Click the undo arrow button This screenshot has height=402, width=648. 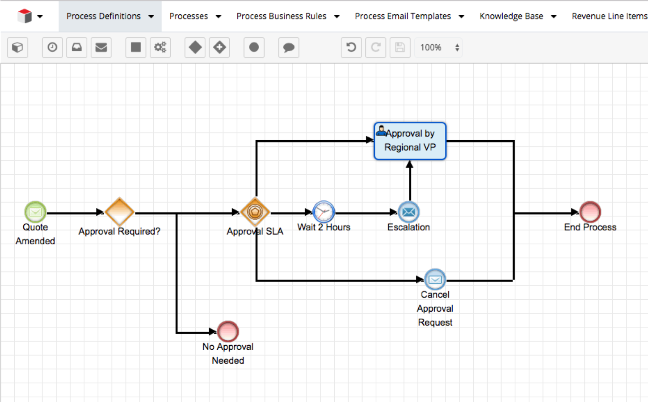click(351, 47)
